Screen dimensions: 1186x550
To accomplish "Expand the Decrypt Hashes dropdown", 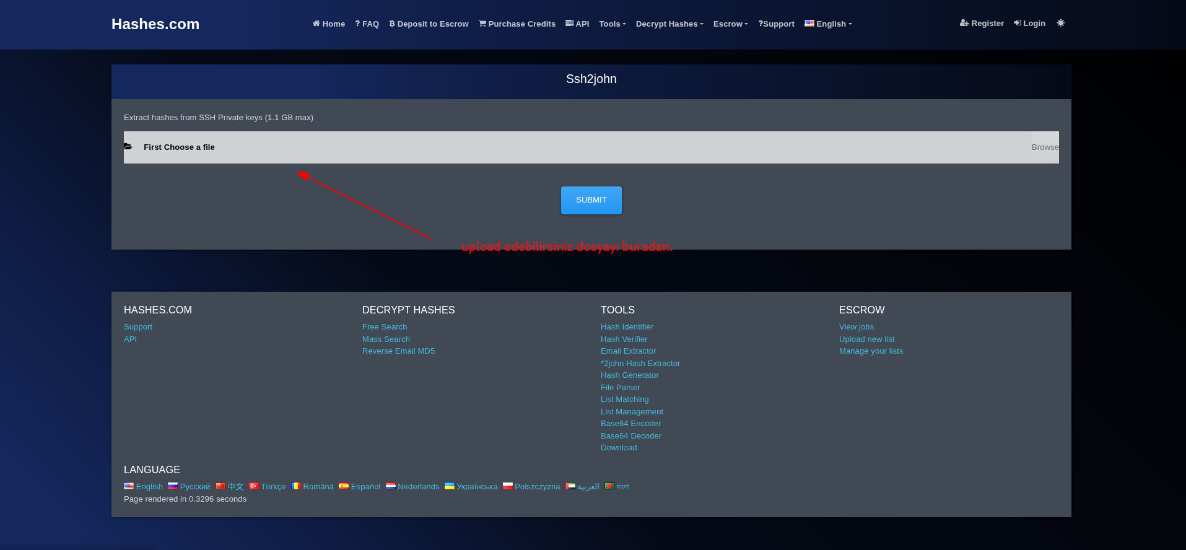I will (669, 24).
